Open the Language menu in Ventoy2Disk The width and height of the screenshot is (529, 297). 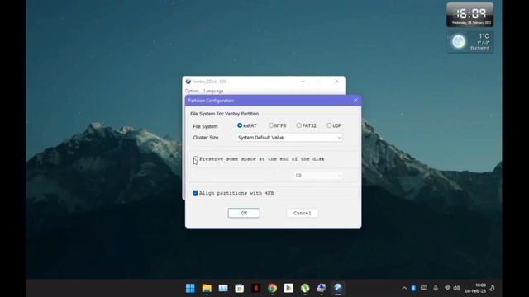tap(213, 91)
